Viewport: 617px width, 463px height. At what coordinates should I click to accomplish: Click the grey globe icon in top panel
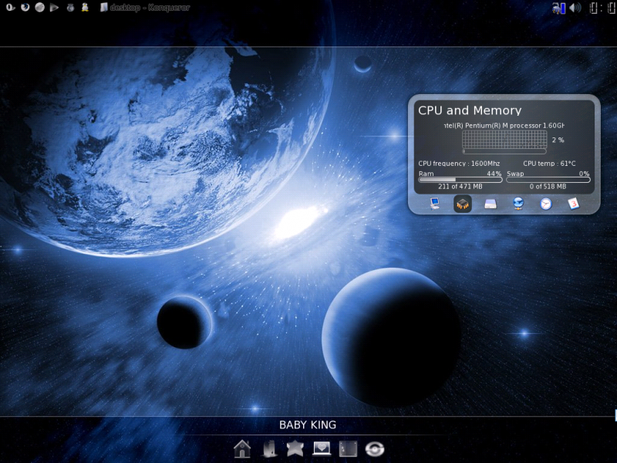[x=40, y=7]
